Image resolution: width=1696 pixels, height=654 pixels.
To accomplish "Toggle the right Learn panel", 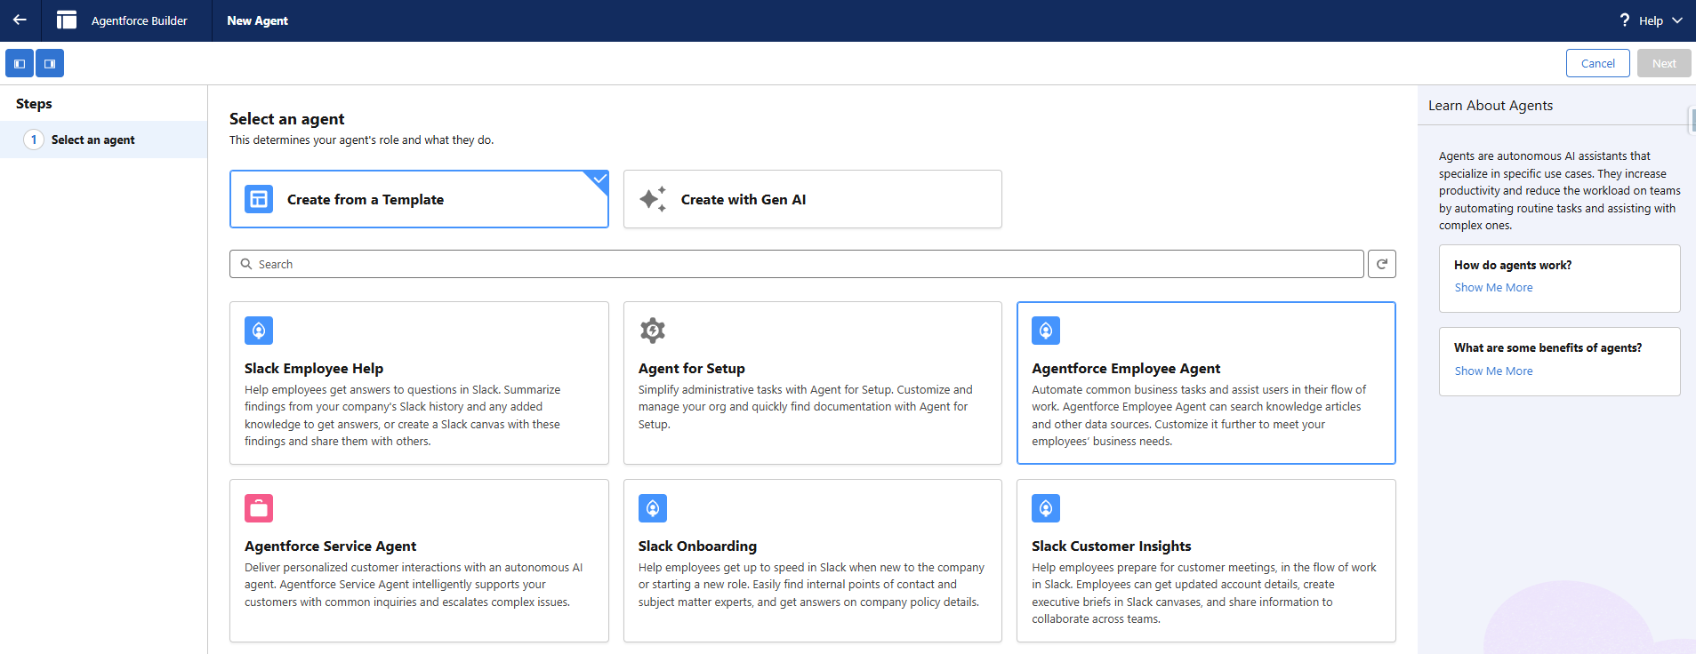I will point(50,64).
